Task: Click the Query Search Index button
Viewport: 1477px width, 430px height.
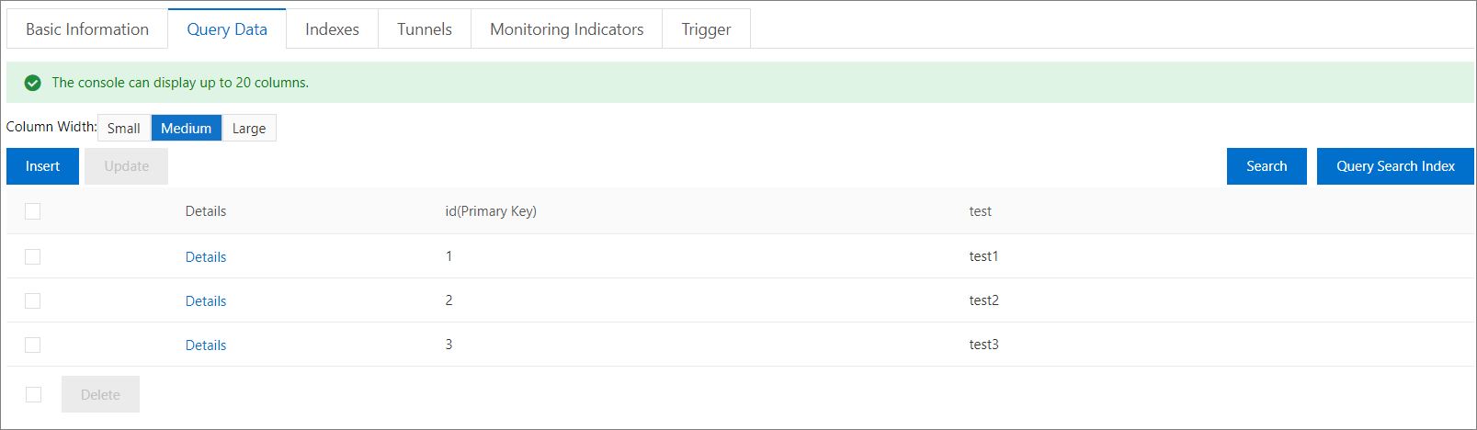Action: coord(1394,166)
